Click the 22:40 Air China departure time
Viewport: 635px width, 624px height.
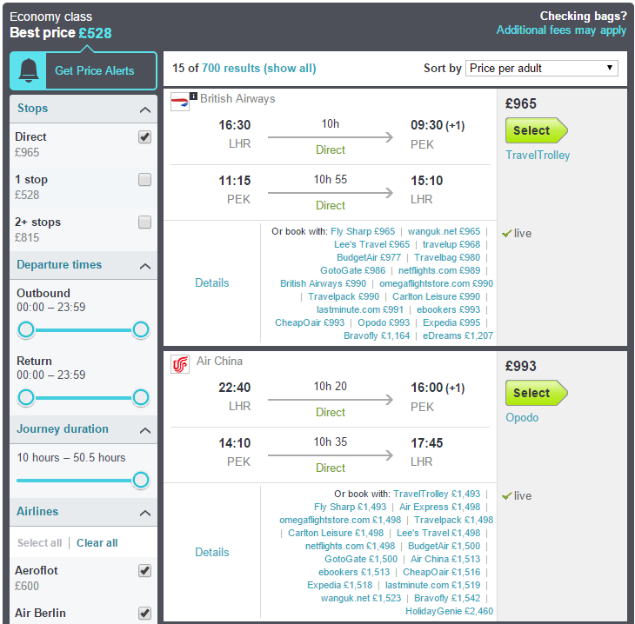[235, 388]
